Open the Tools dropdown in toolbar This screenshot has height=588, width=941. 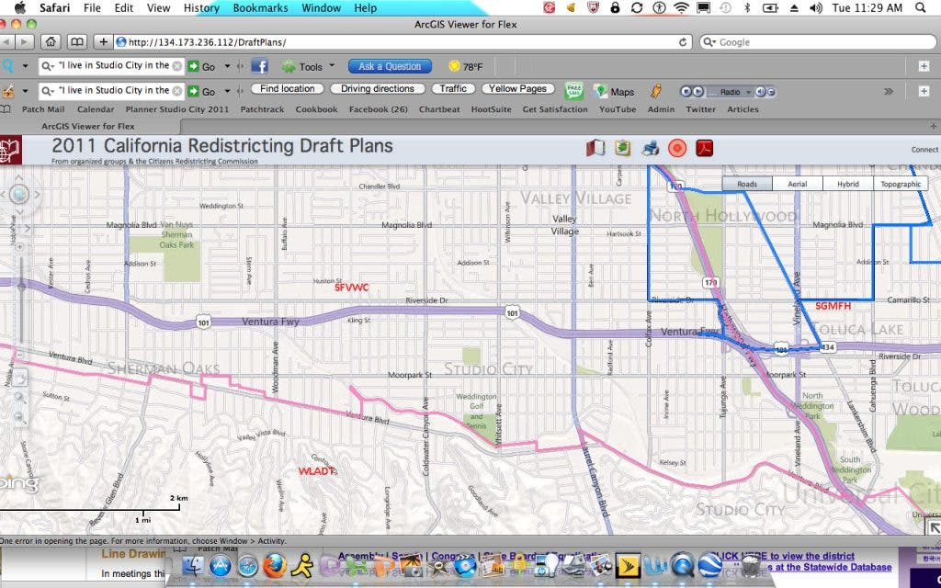coord(309,66)
